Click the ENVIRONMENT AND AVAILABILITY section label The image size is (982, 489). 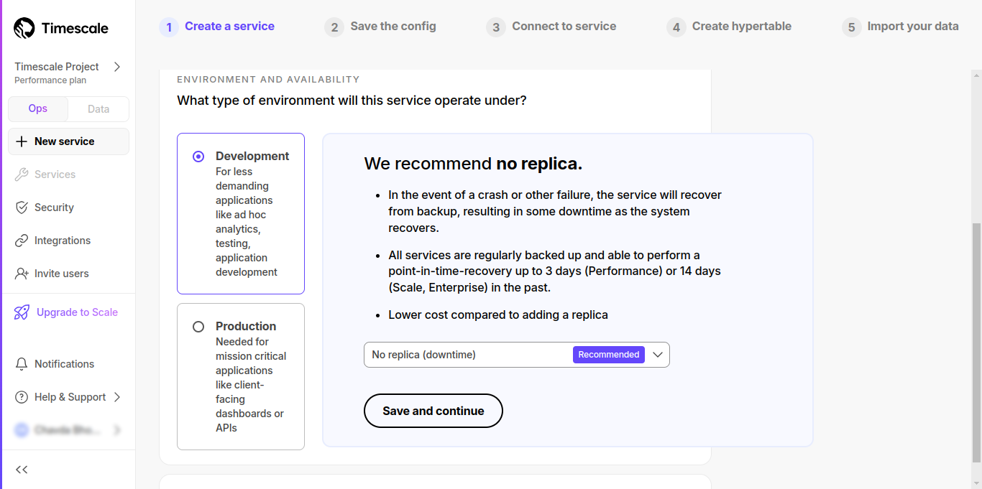(268, 80)
